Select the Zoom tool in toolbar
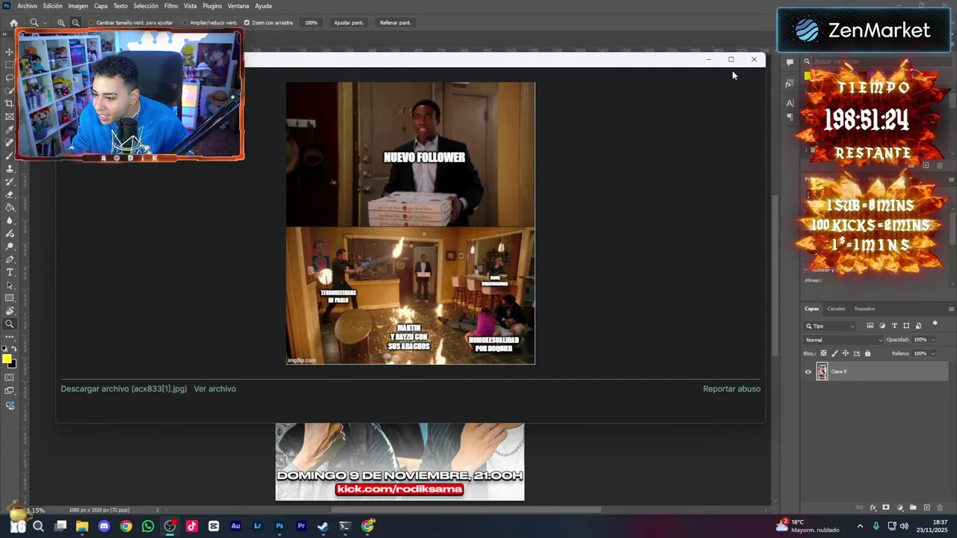 pyautogui.click(x=10, y=324)
